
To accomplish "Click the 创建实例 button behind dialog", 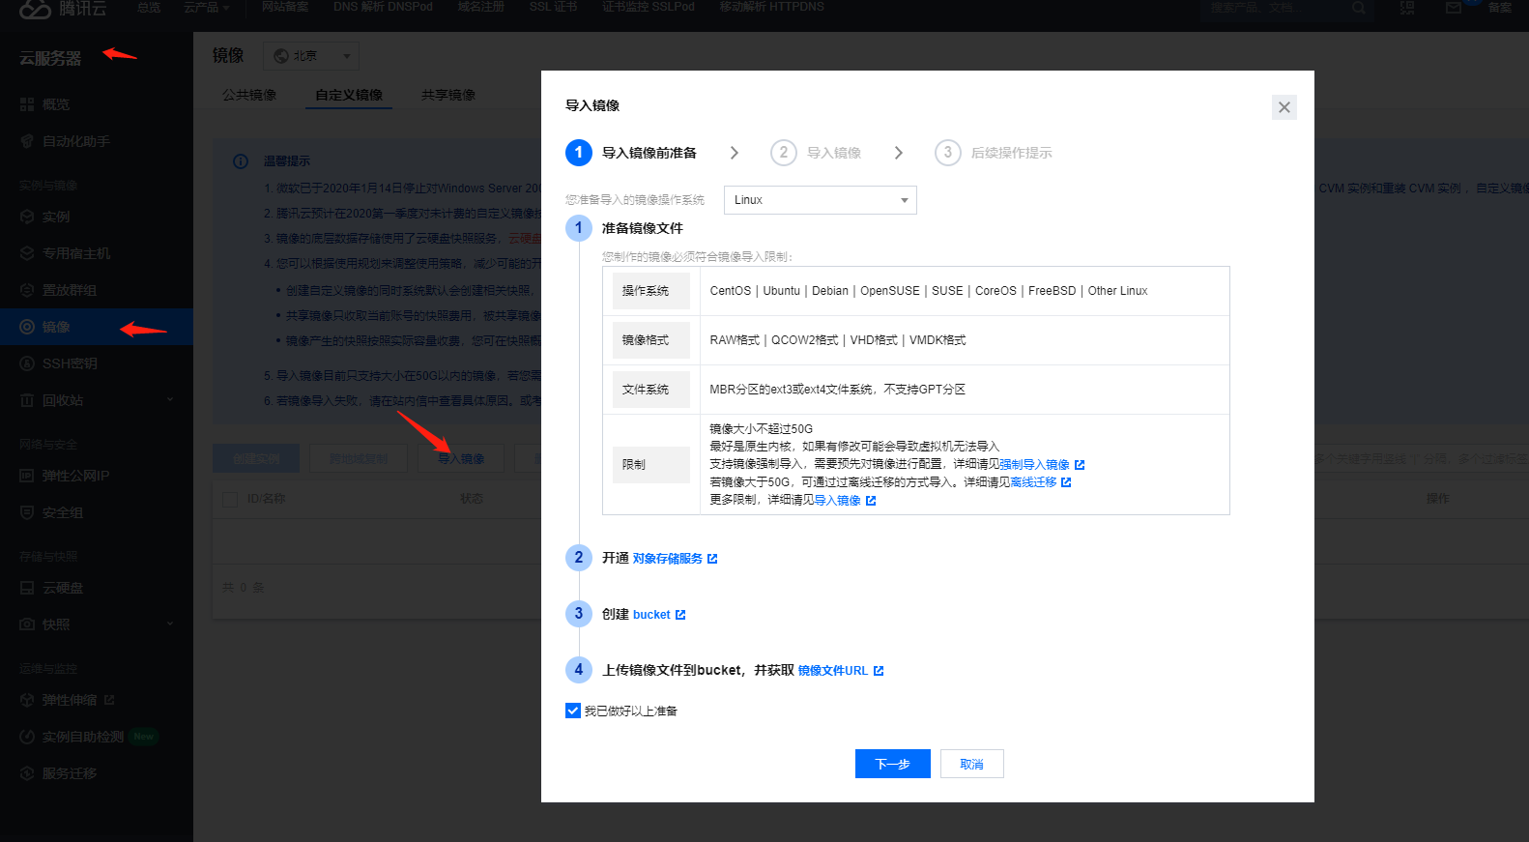I will point(256,458).
